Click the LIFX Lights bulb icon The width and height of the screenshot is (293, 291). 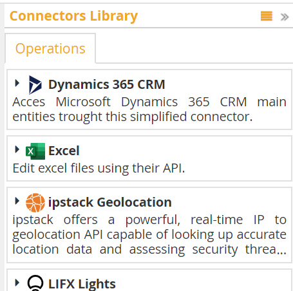tap(35, 283)
